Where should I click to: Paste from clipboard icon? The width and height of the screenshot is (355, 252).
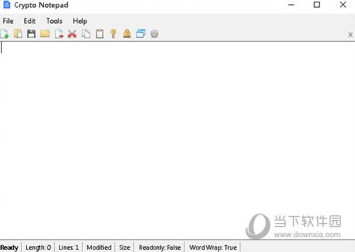pos(99,34)
